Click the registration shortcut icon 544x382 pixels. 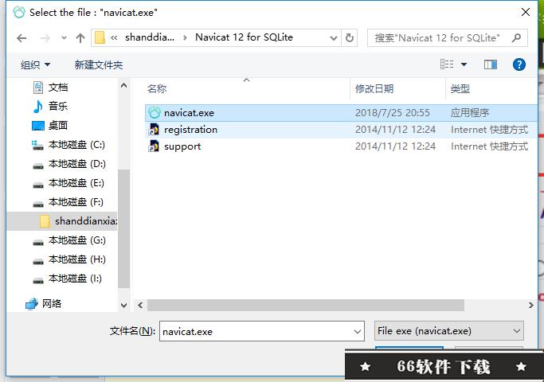[x=154, y=129]
